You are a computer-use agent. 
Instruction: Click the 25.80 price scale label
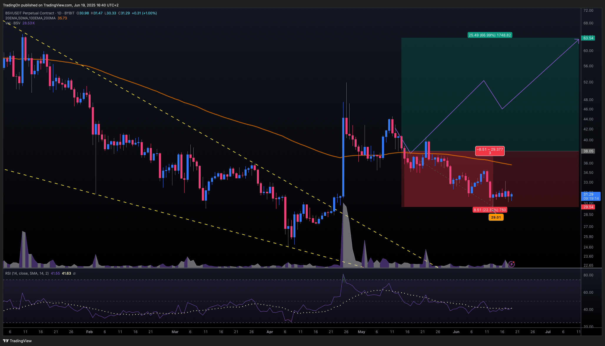(x=588, y=237)
